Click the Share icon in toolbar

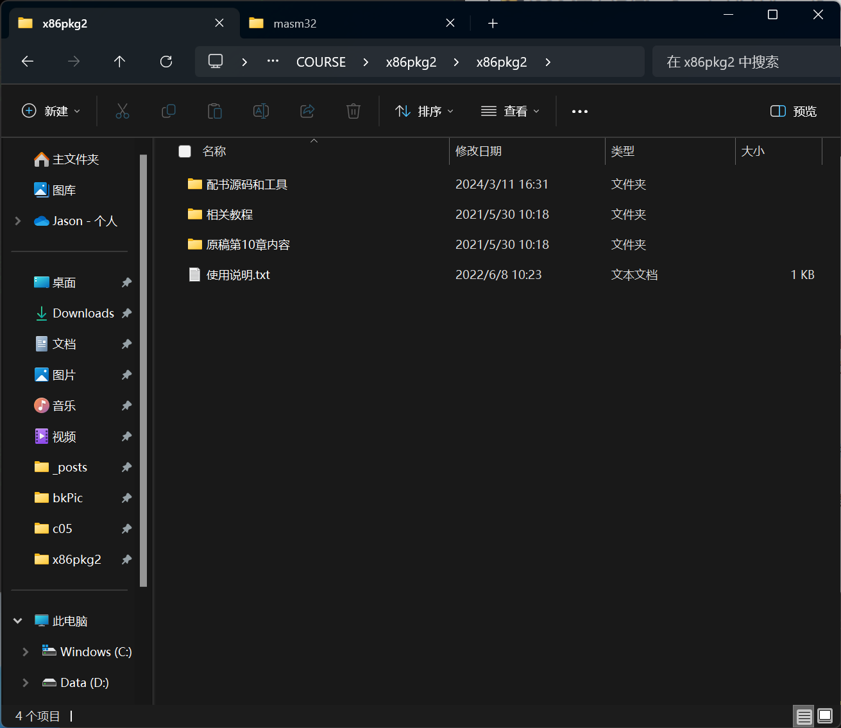[307, 111]
